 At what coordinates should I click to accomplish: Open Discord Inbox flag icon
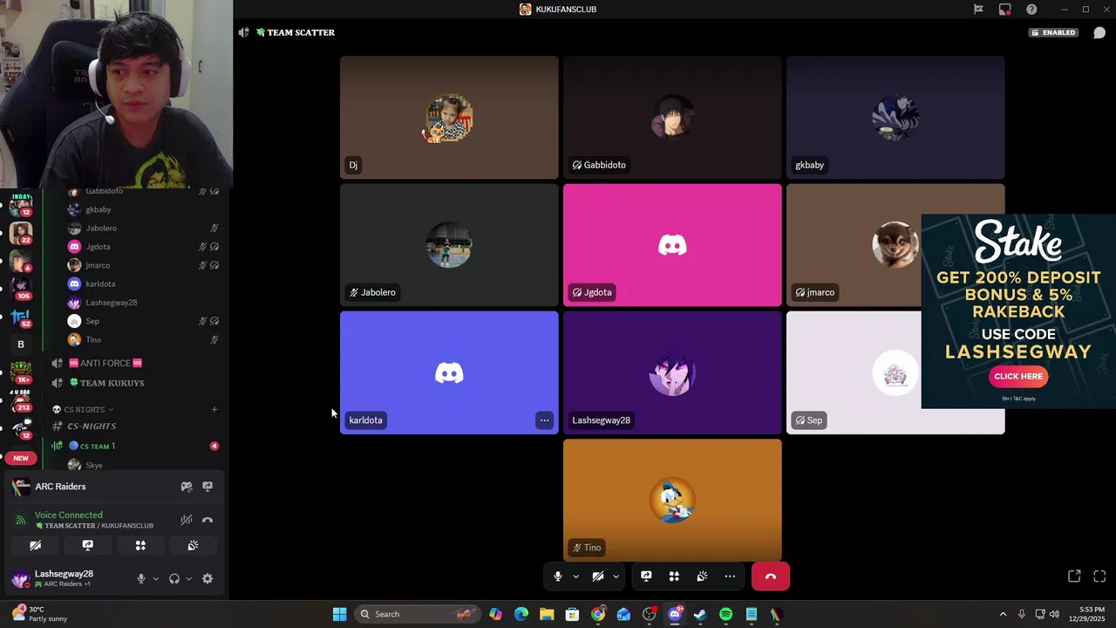click(x=978, y=9)
